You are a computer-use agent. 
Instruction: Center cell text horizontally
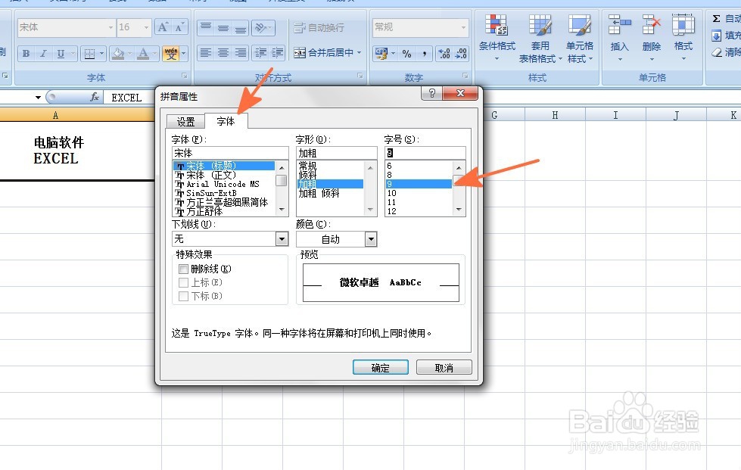click(x=223, y=53)
